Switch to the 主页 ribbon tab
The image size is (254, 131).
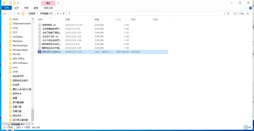[17, 8]
